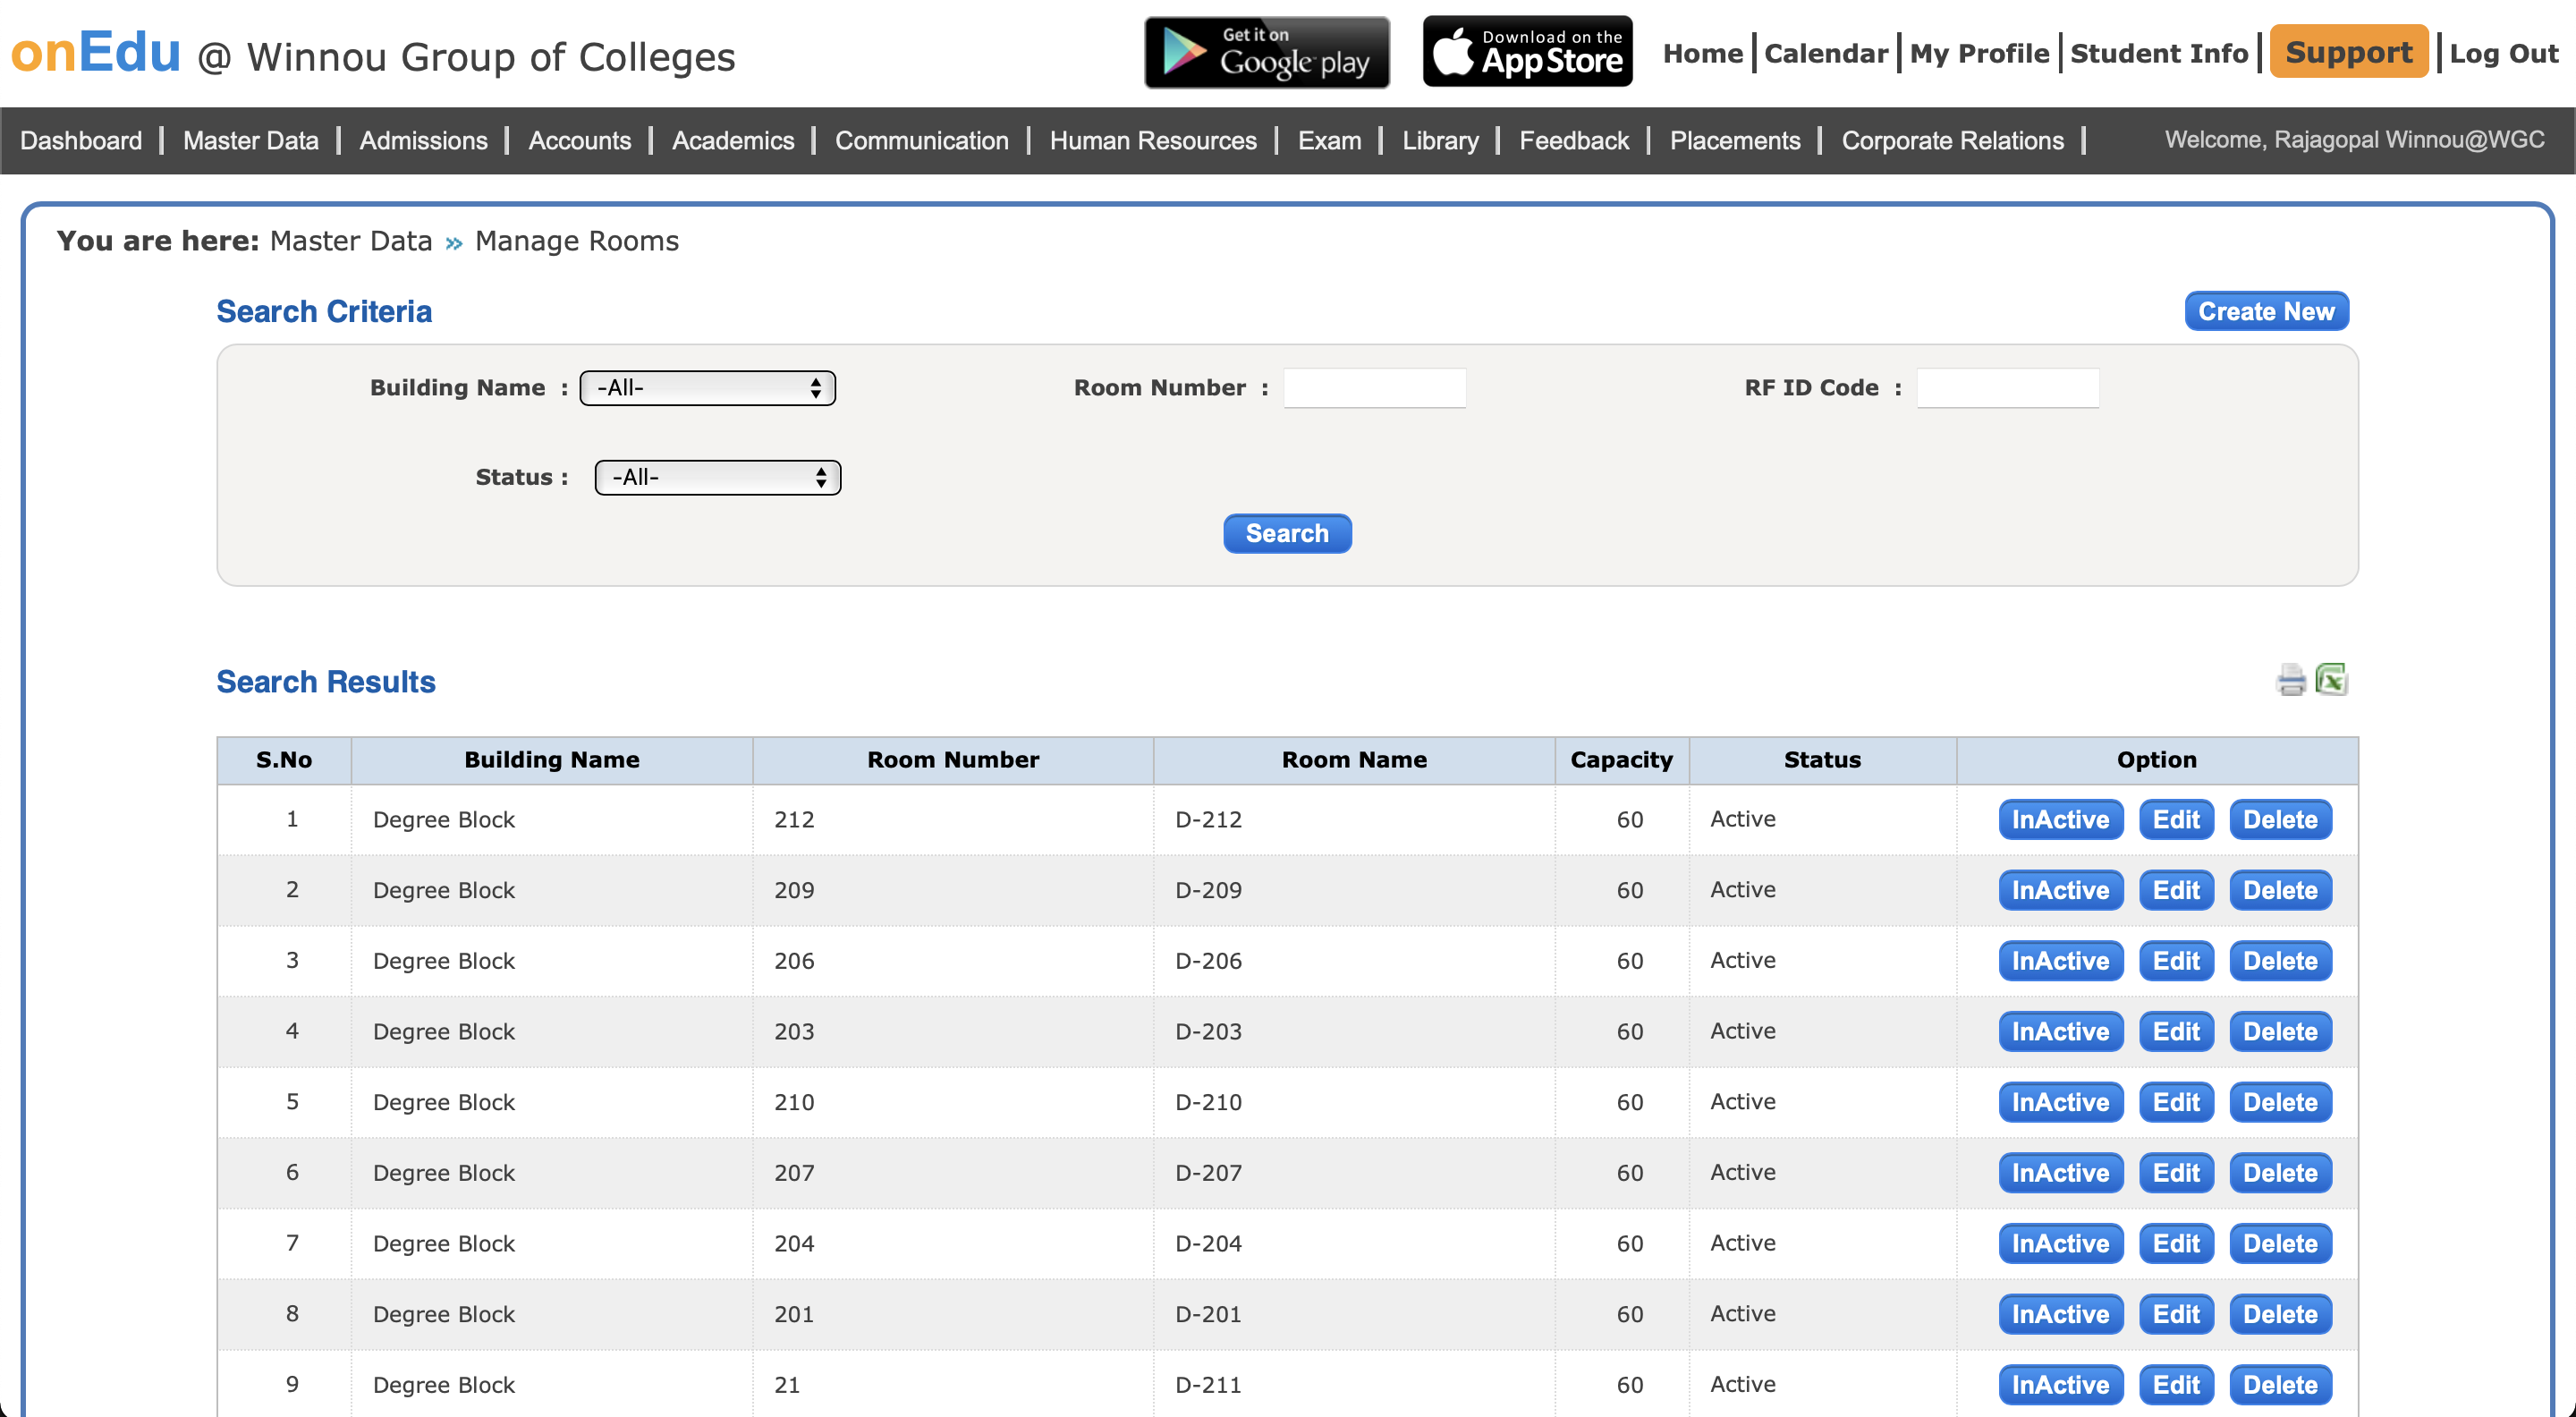Click the orange Support button
2576x1417 pixels.
[x=2348, y=52]
